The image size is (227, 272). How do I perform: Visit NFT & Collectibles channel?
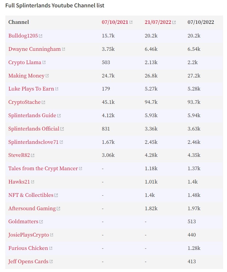point(31,195)
